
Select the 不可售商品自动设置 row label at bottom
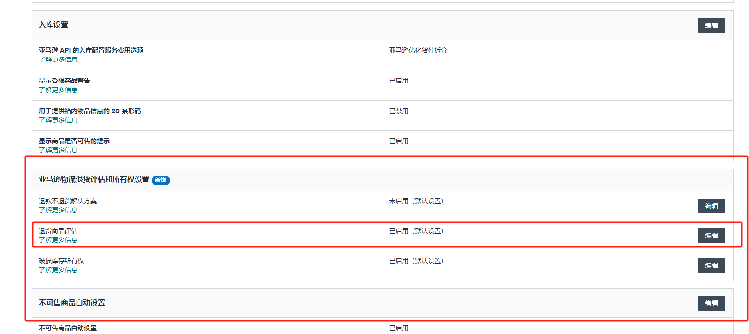click(x=68, y=328)
